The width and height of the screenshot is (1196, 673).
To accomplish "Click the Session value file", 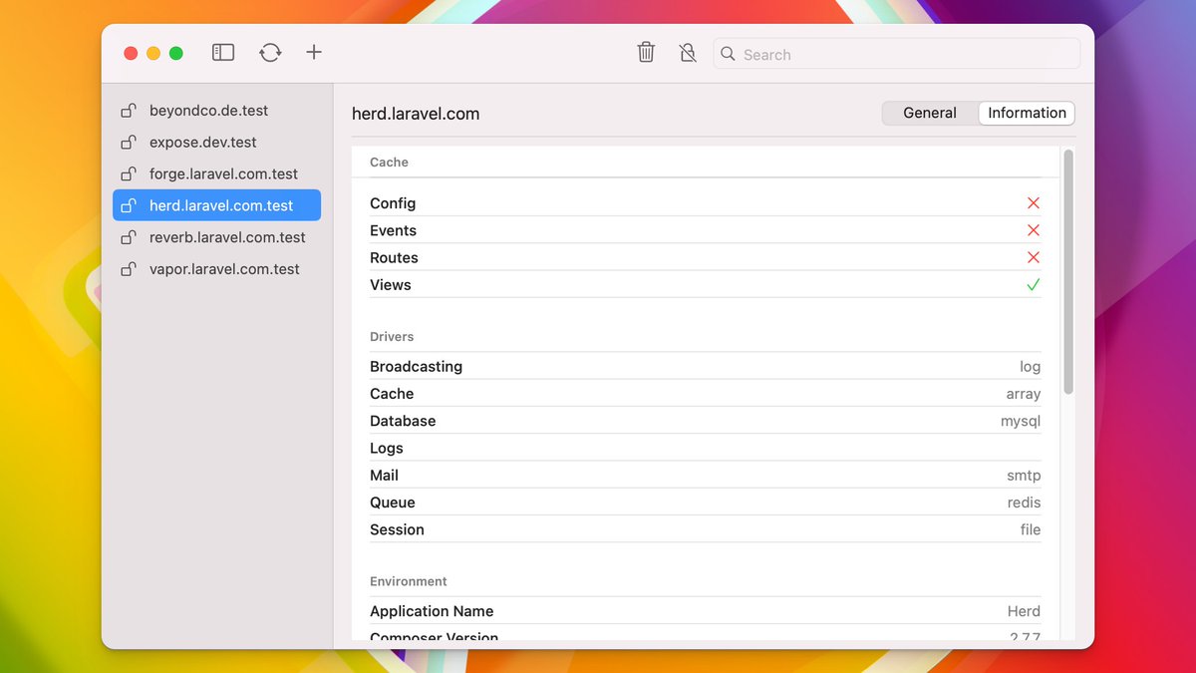I will (x=1031, y=529).
